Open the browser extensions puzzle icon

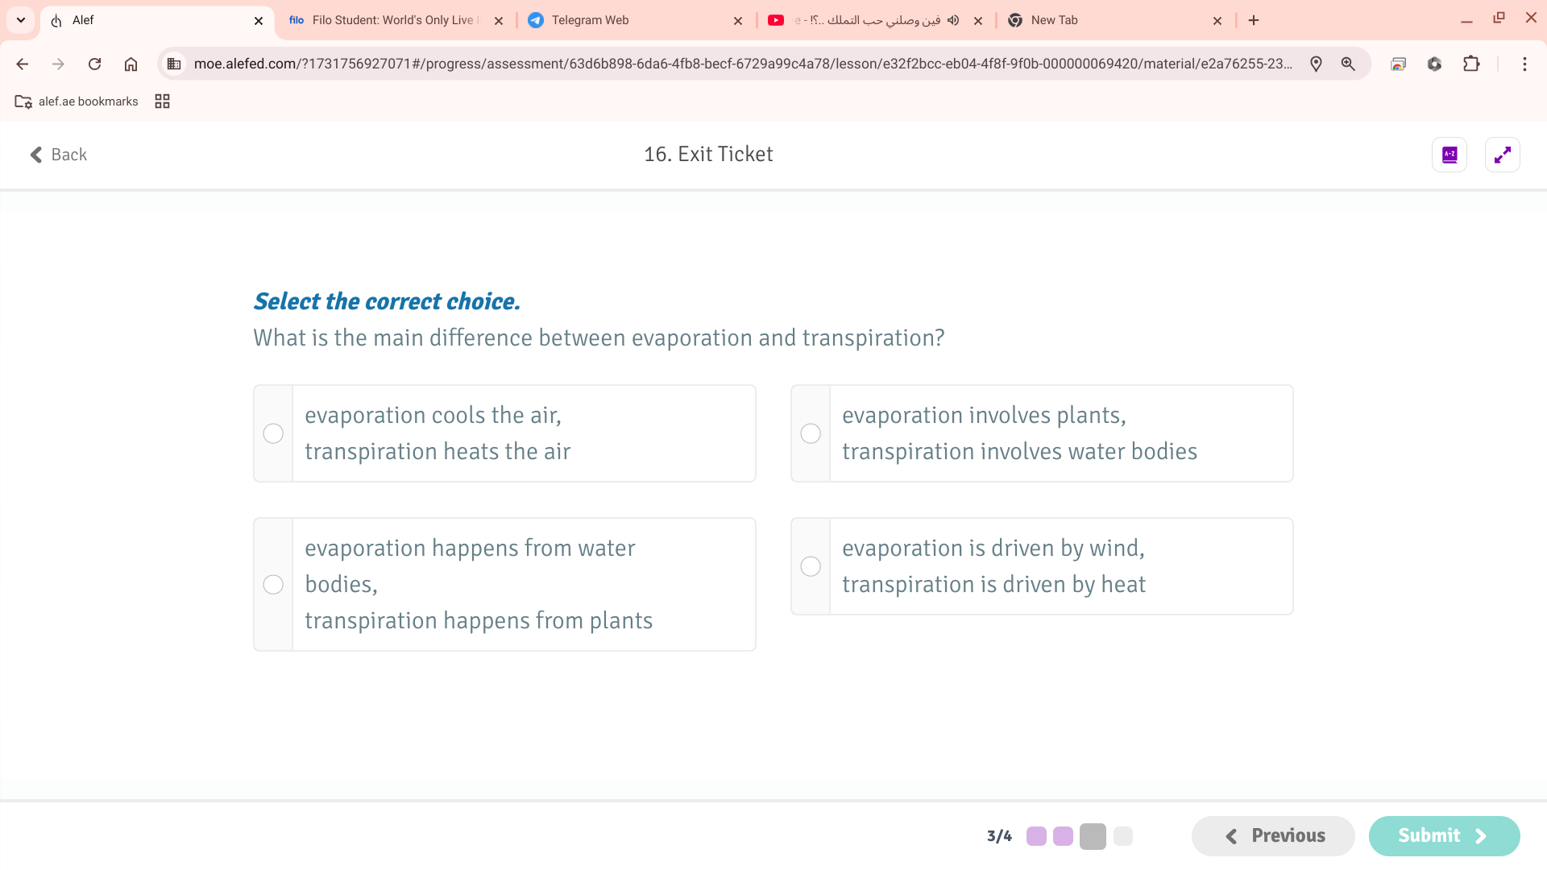click(x=1471, y=64)
